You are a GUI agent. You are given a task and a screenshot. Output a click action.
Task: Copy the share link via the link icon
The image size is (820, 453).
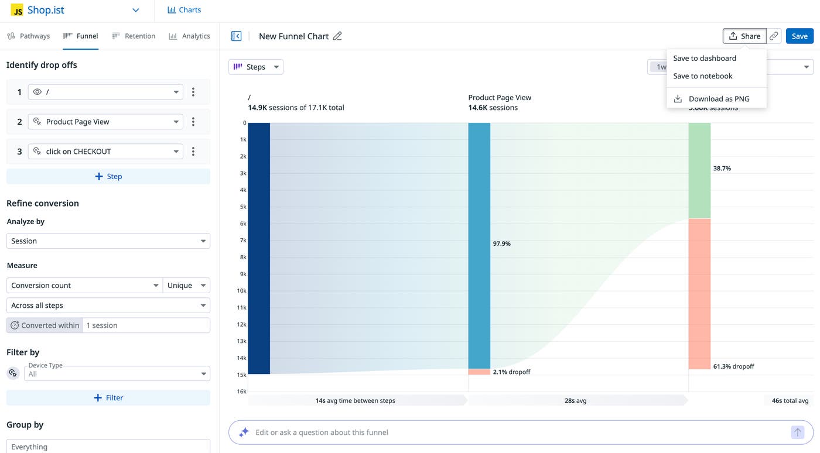pyautogui.click(x=774, y=36)
